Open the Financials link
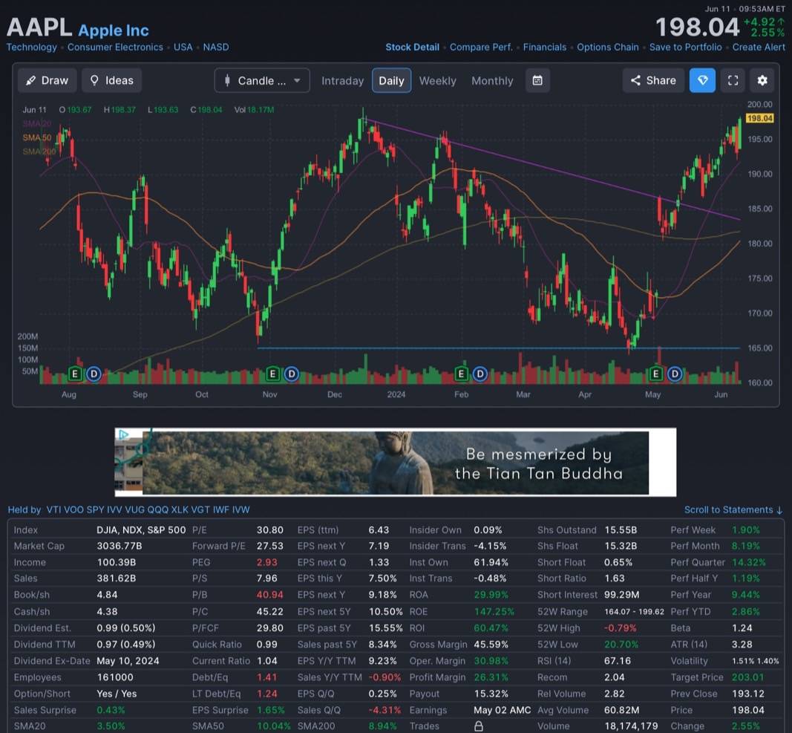Screen dimensions: 792x733 tap(545, 47)
